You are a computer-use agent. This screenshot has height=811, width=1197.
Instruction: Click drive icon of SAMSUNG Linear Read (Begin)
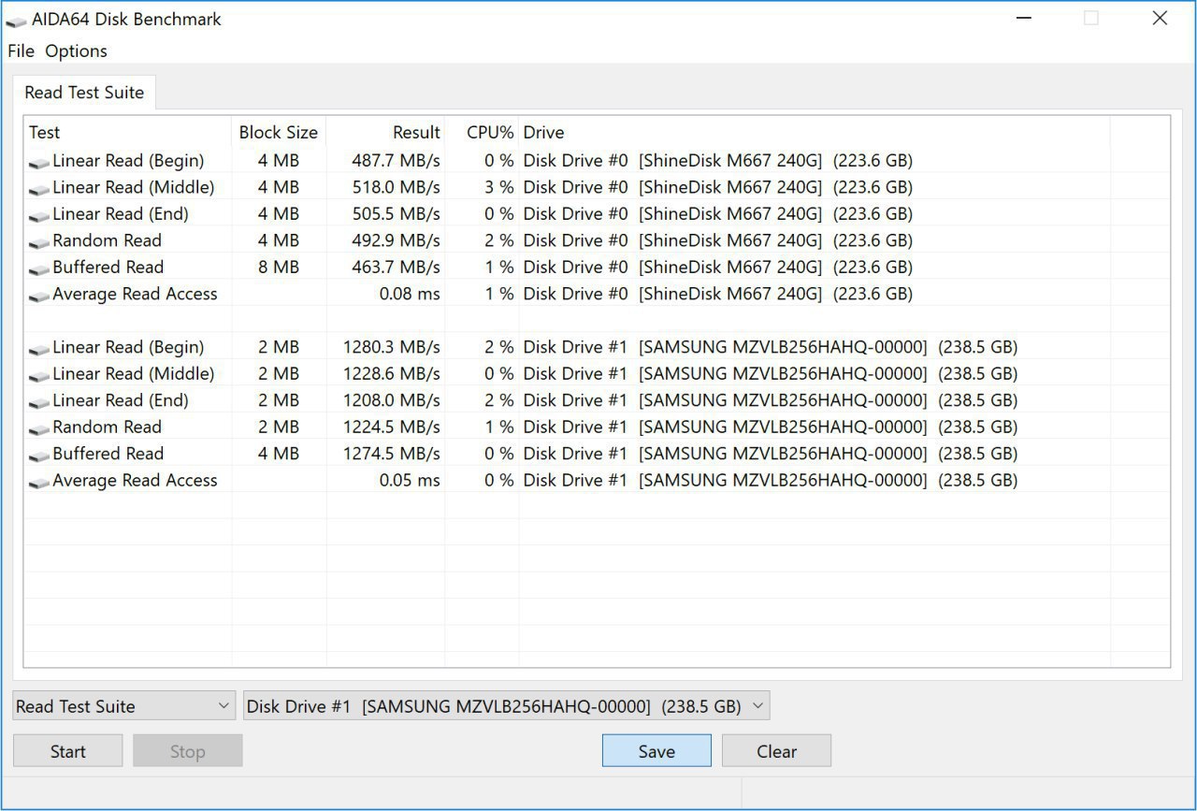[38, 349]
